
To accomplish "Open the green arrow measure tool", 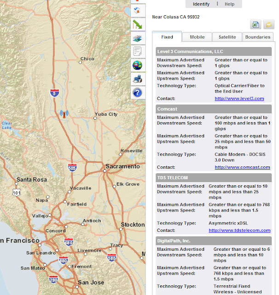I will 138,24.
